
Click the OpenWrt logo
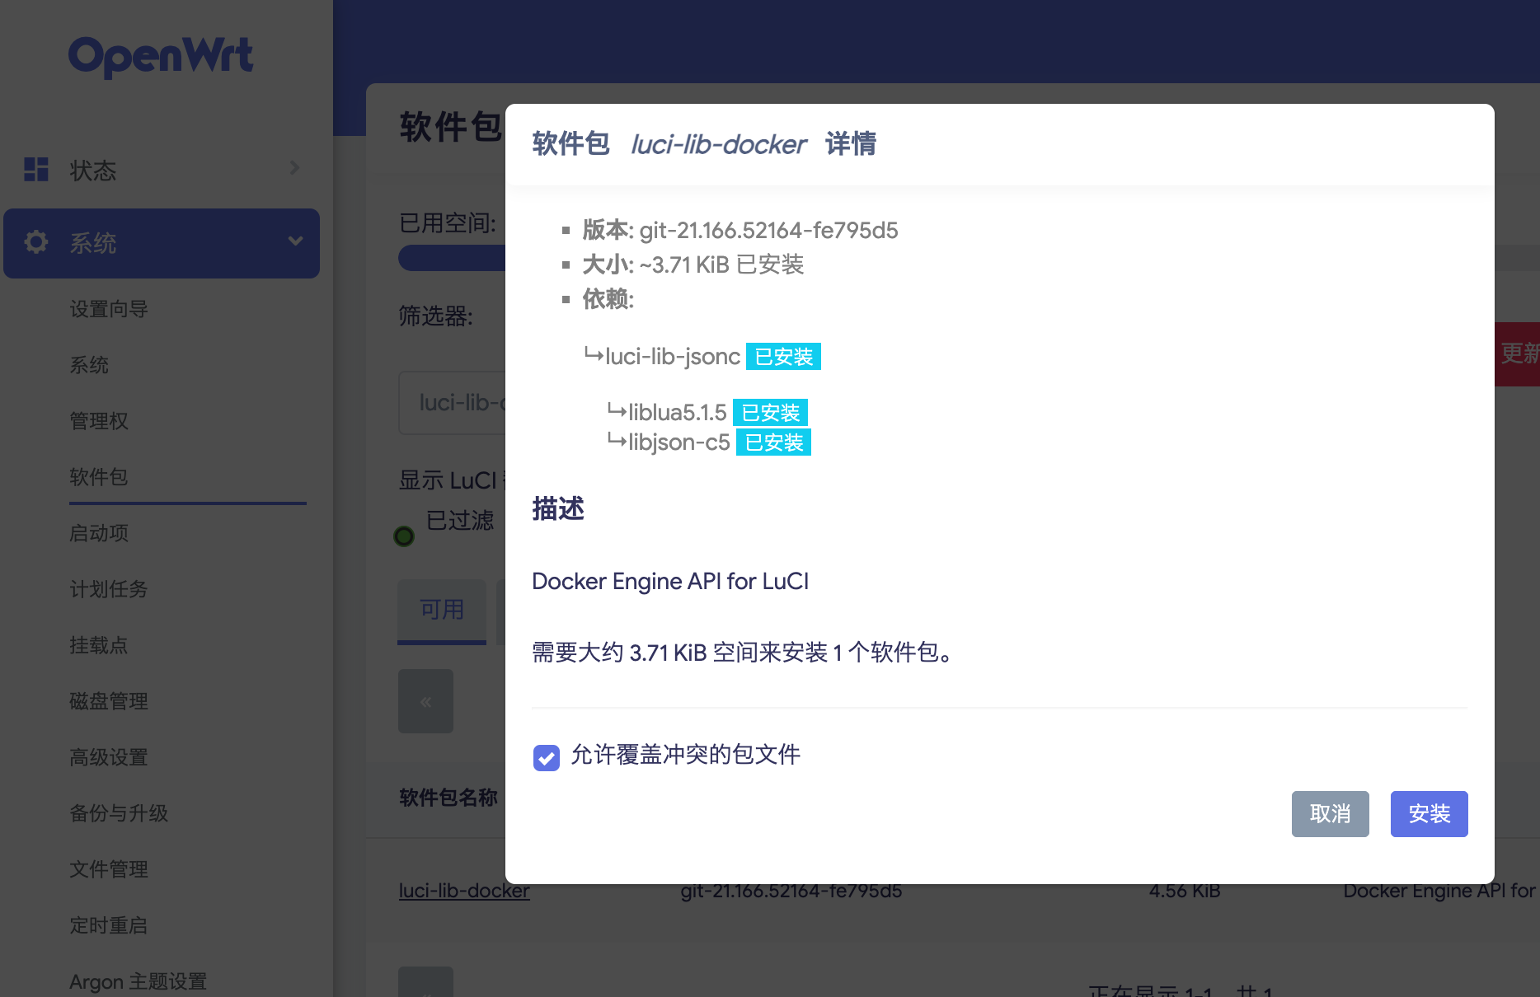coord(161,57)
